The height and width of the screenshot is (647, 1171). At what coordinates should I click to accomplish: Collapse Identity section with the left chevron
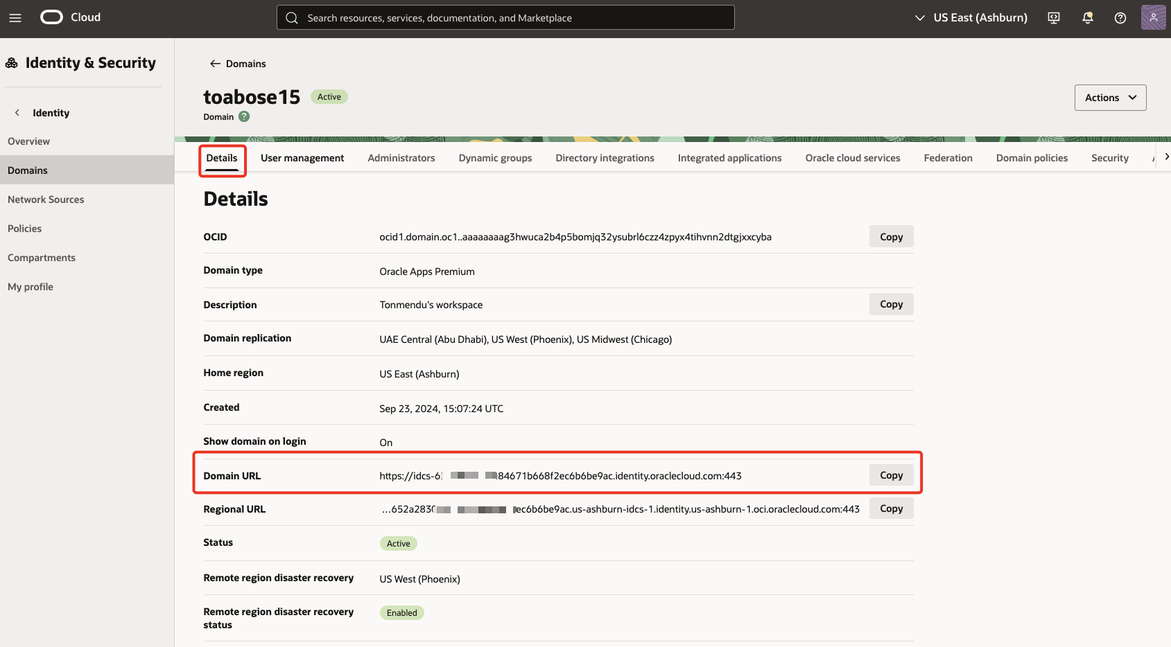click(x=17, y=112)
